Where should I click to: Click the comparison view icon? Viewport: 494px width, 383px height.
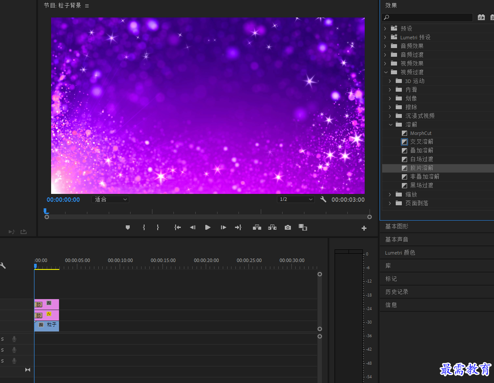[x=303, y=228]
